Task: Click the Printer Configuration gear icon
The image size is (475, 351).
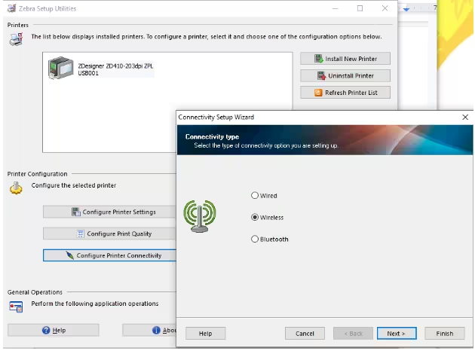Action: tap(16, 188)
